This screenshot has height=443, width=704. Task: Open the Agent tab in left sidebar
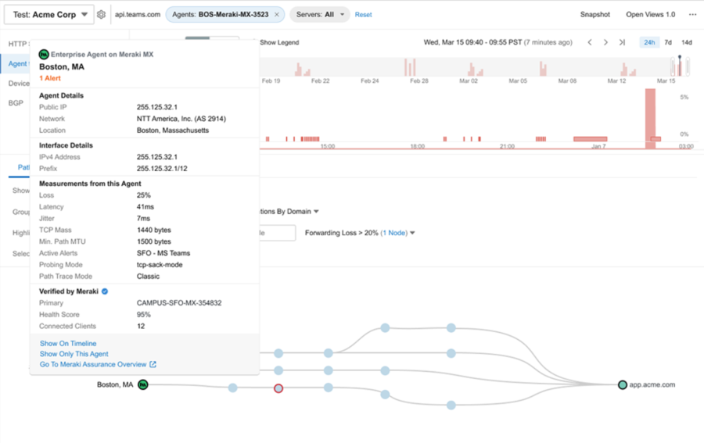pyautogui.click(x=17, y=63)
